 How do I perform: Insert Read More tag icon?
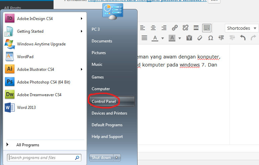pos(196,28)
